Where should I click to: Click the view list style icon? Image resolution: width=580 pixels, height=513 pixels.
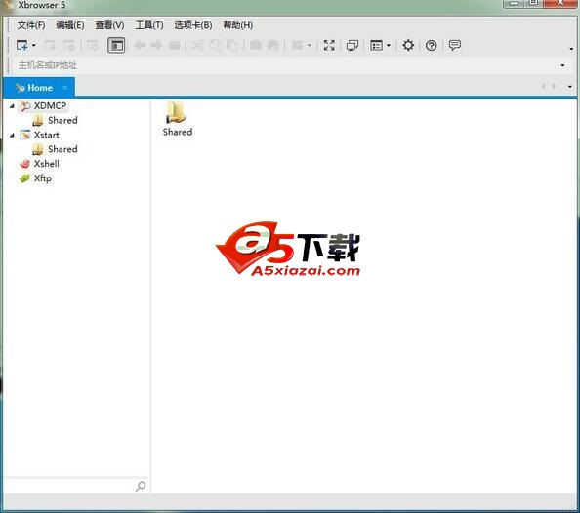[376, 45]
